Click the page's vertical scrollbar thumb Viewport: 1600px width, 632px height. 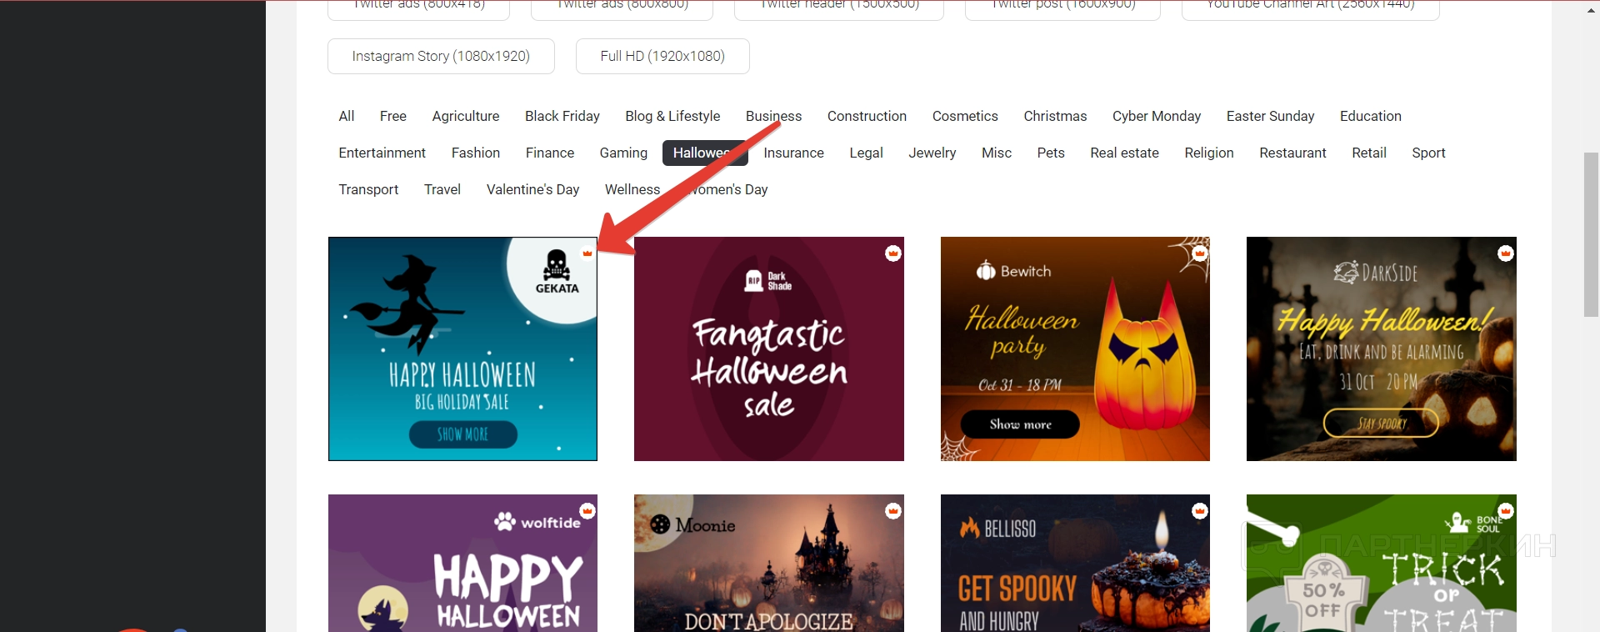coord(1591,234)
